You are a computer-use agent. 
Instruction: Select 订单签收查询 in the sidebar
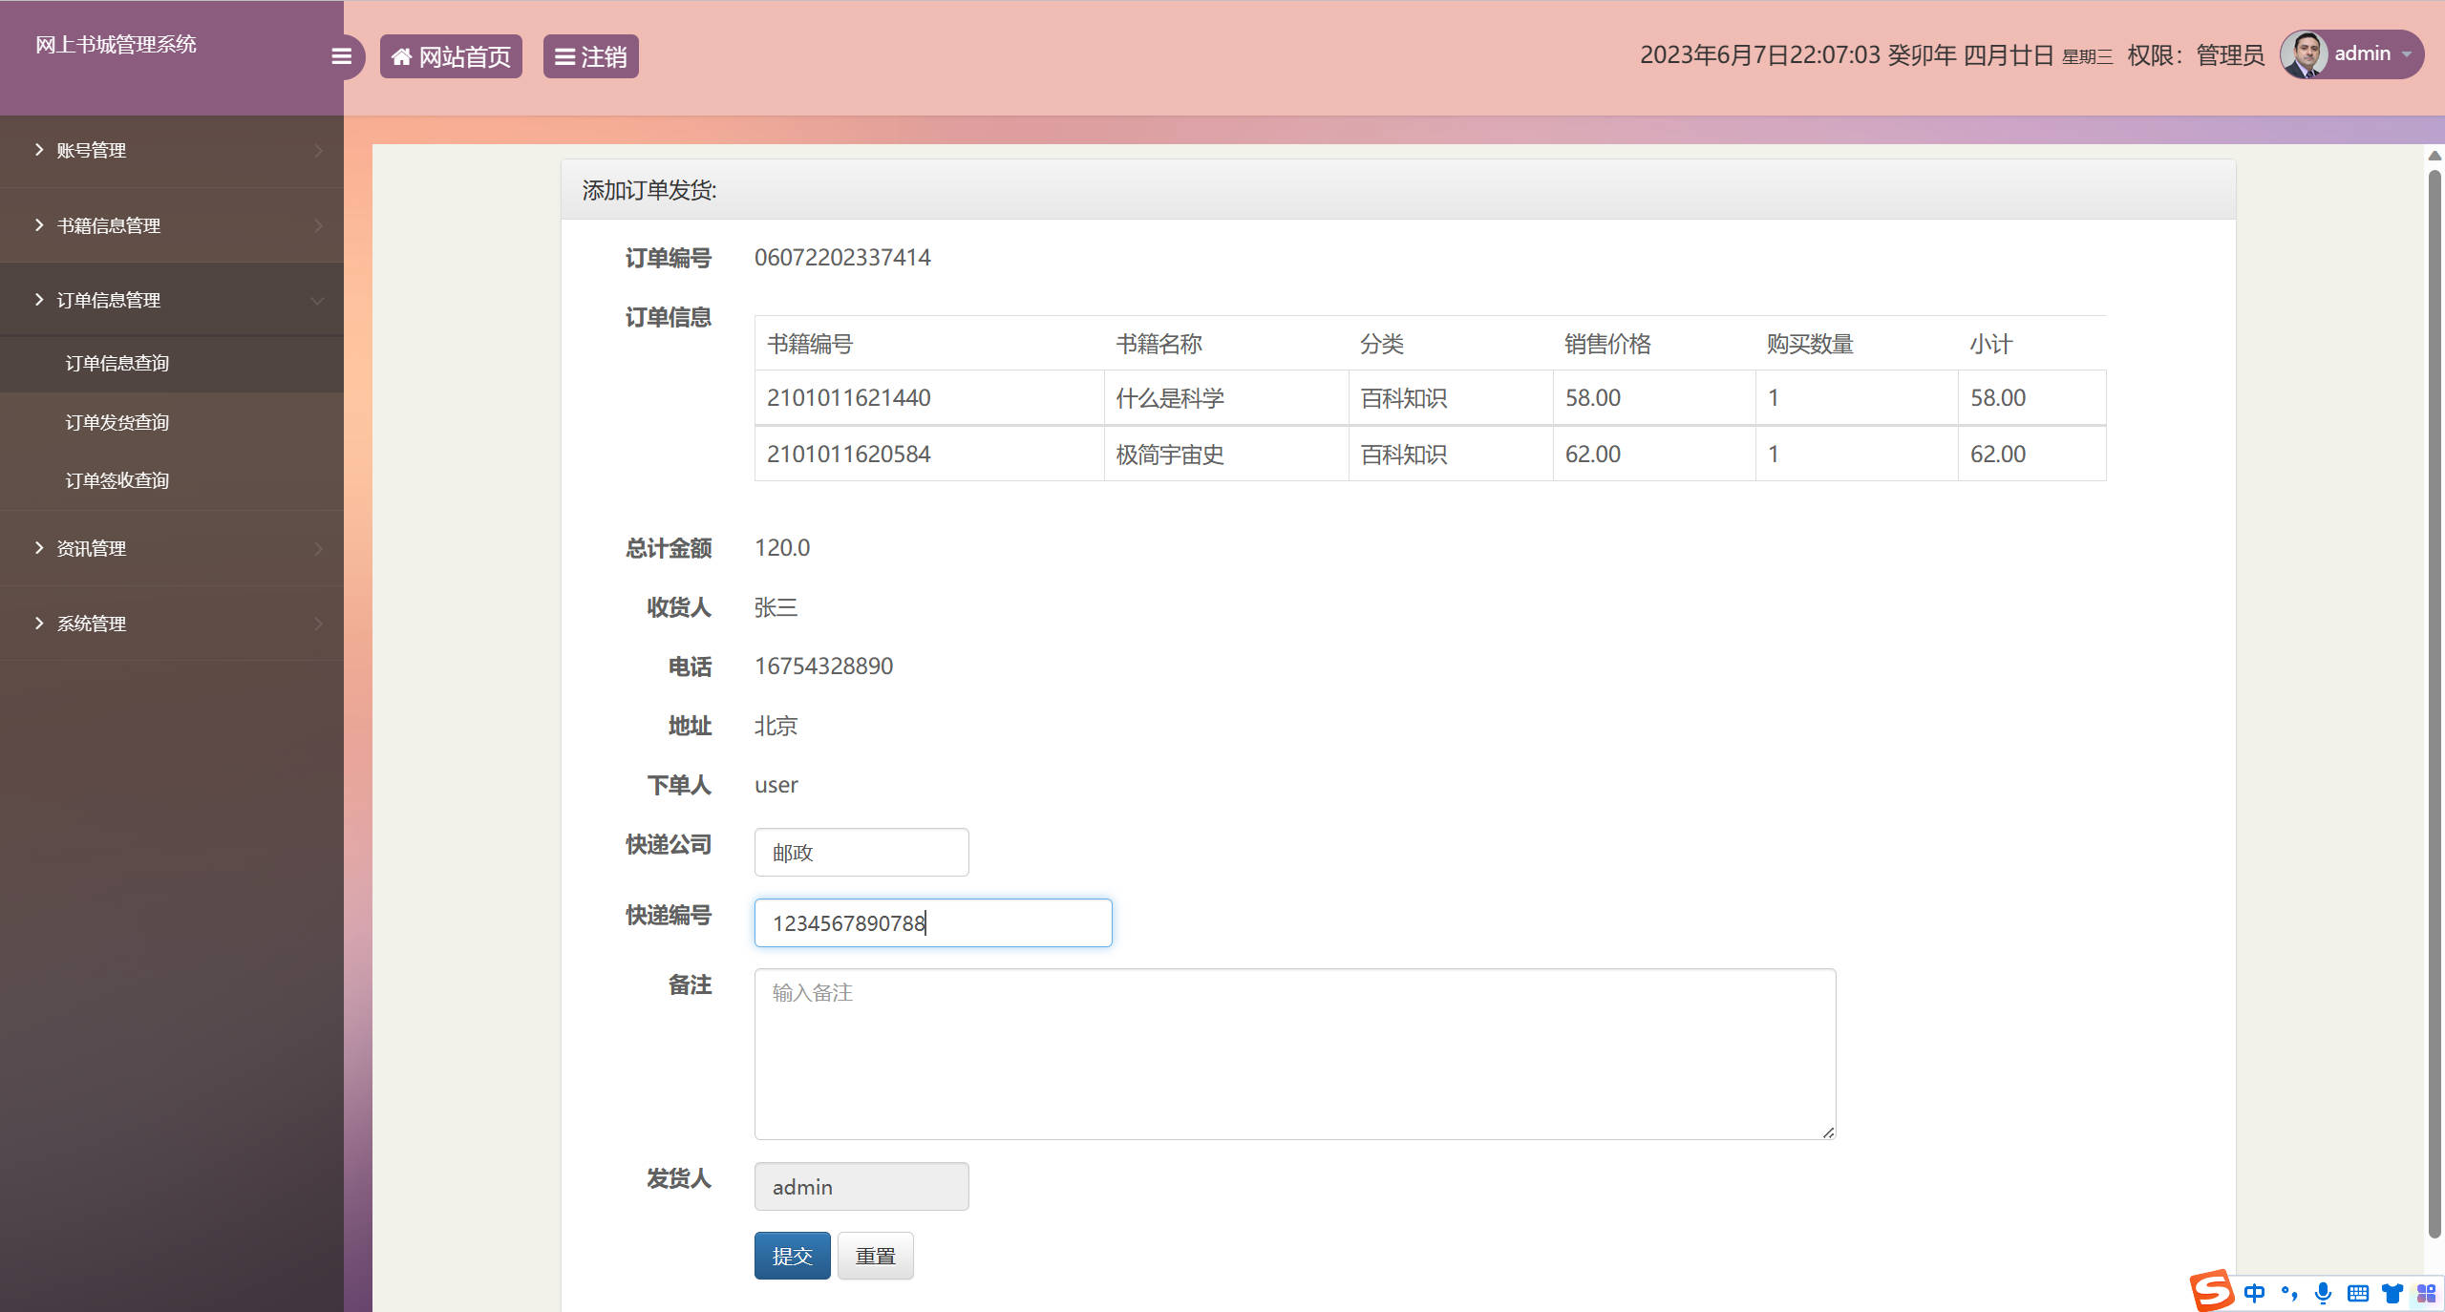[117, 480]
